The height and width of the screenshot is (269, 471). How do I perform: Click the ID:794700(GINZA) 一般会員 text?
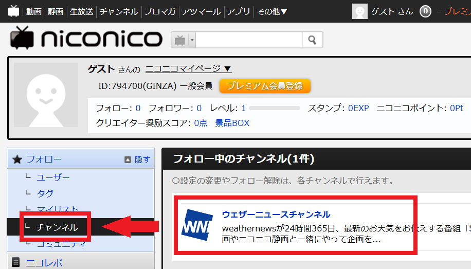click(x=155, y=86)
